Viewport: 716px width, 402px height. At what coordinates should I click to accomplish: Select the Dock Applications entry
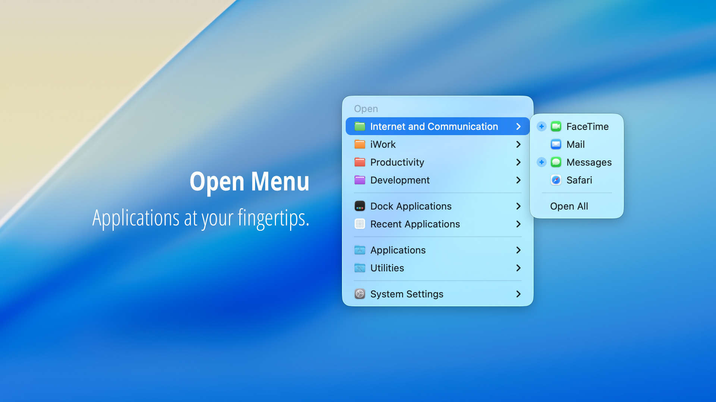437,206
